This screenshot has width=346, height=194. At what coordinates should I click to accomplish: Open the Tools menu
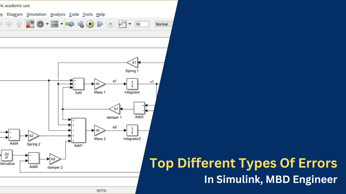point(88,14)
